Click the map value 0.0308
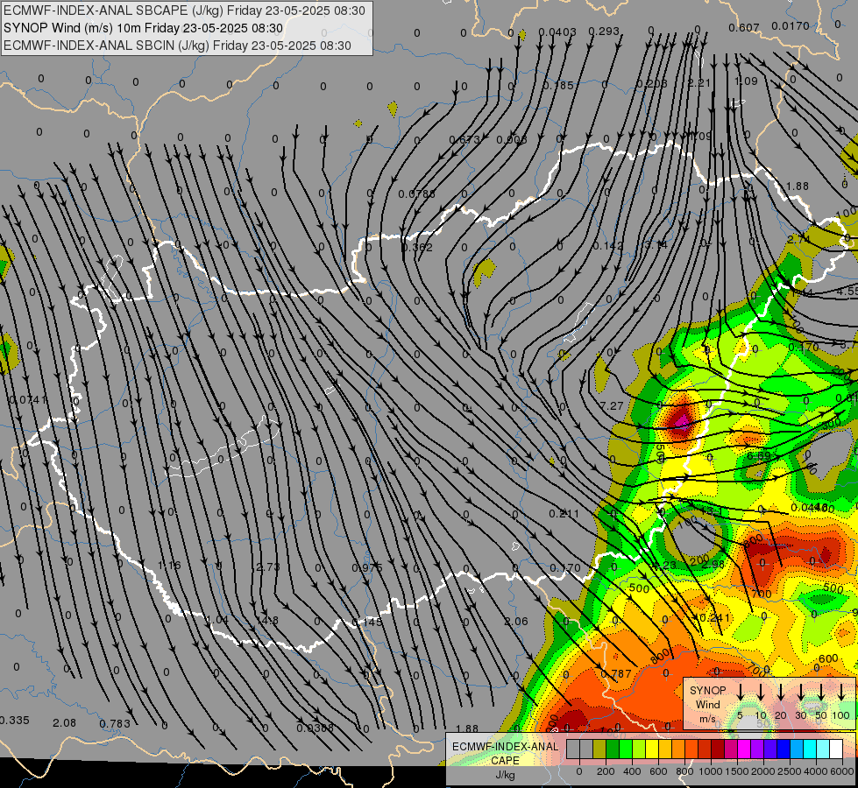858x788 pixels. pos(316,728)
